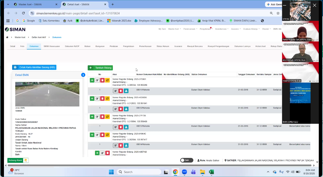Switch to the Histori Aset tab
Viewport: 323px width, 177px height.
260,46
